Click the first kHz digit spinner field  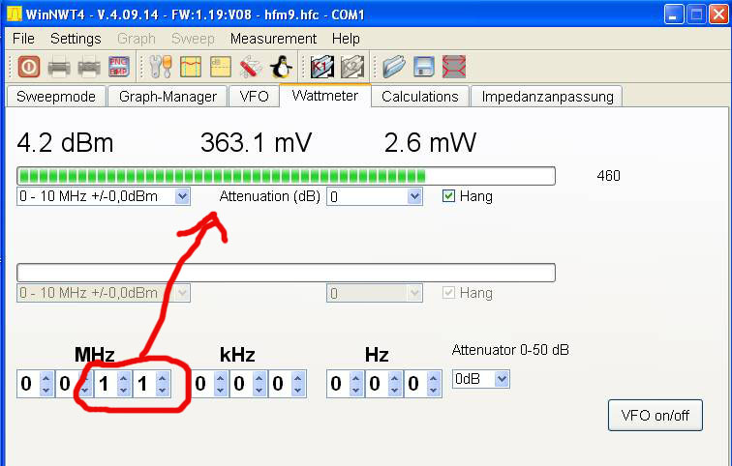(201, 385)
